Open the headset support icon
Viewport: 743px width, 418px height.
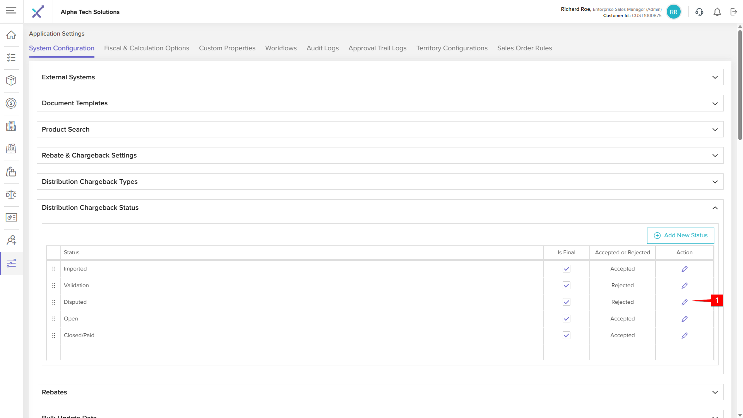[699, 12]
